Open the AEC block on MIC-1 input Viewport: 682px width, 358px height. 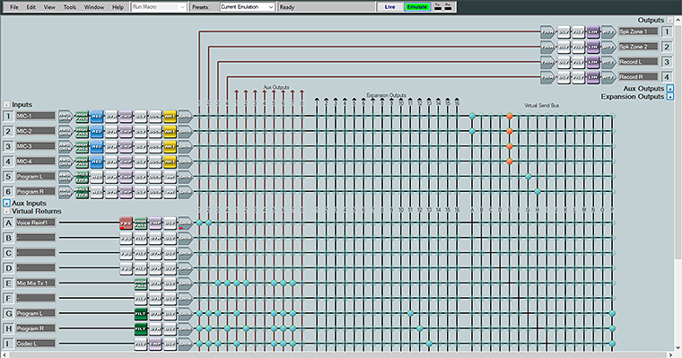click(97, 116)
